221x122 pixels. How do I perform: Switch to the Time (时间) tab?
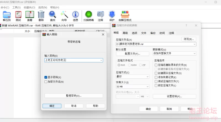162,33
